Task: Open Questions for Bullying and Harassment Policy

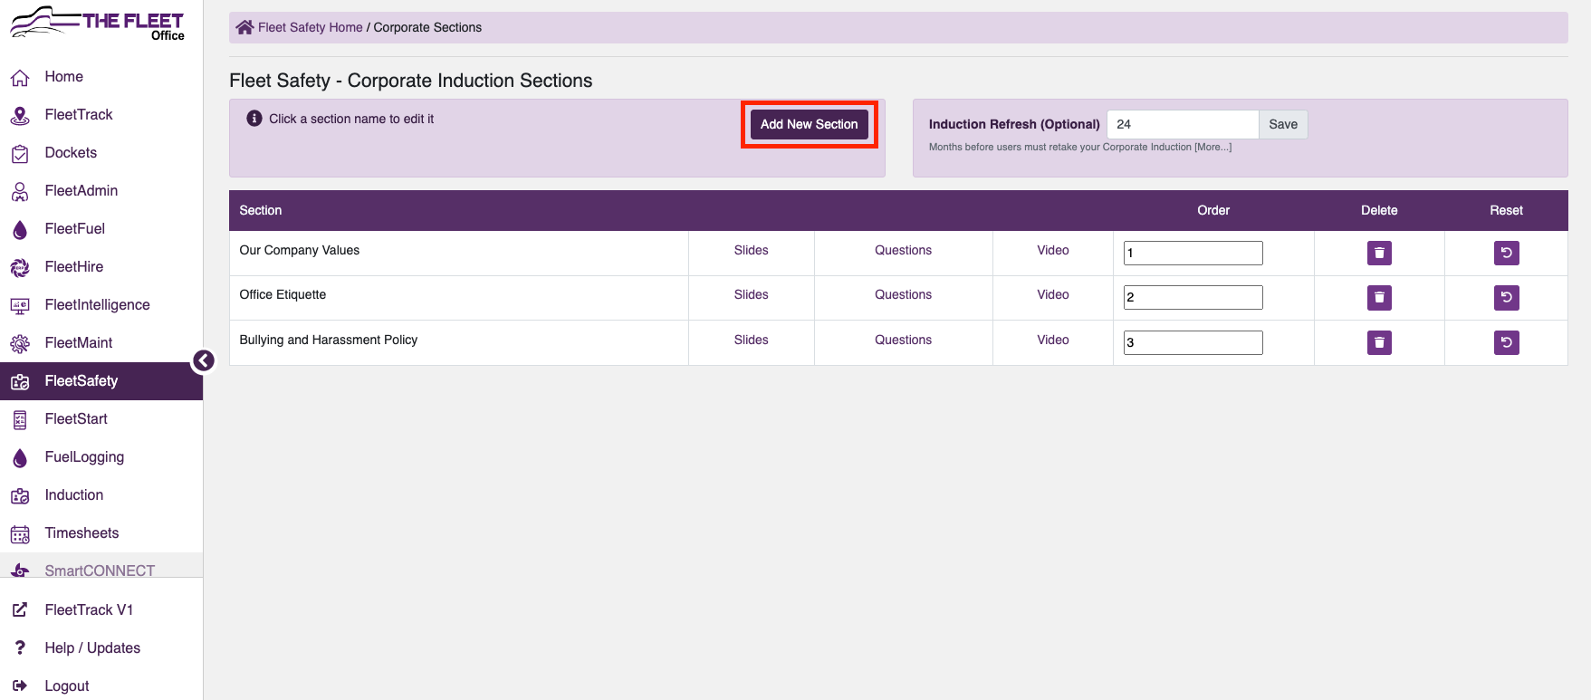Action: tap(903, 340)
